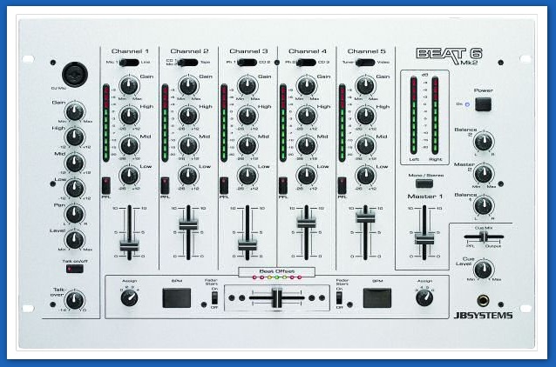Click the left Assign selector knob
The width and height of the screenshot is (556, 367).
tap(129, 298)
